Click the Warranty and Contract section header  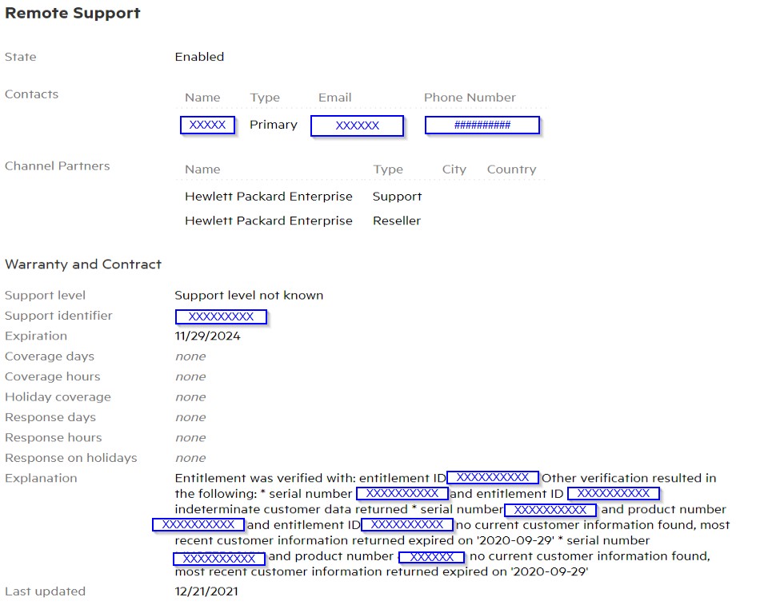(x=83, y=264)
